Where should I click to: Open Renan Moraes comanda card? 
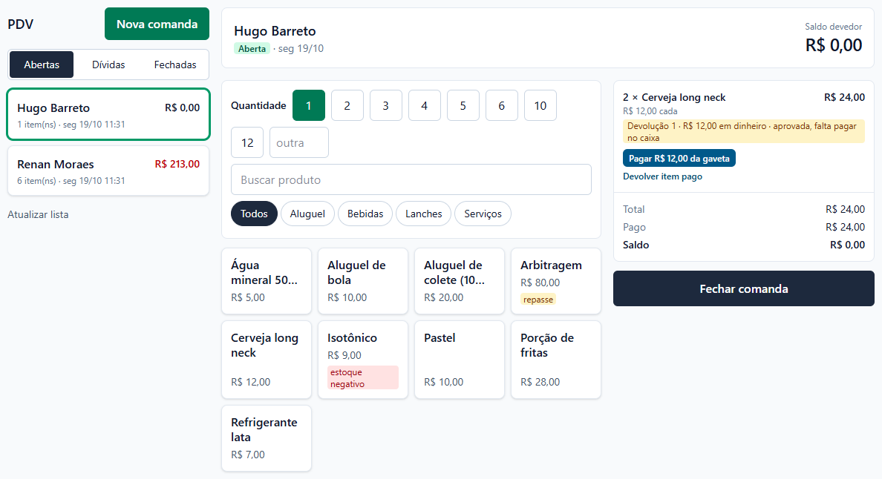point(108,171)
